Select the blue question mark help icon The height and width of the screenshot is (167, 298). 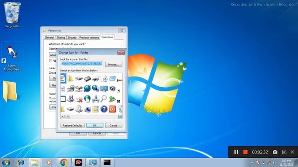[104, 109]
